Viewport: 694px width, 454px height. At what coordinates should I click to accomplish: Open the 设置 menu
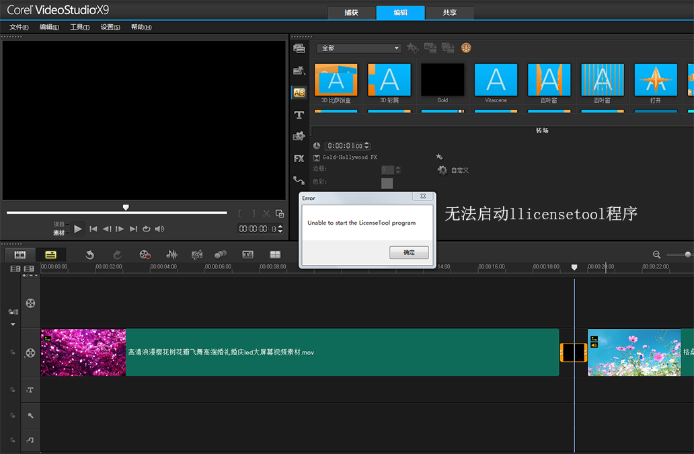110,27
